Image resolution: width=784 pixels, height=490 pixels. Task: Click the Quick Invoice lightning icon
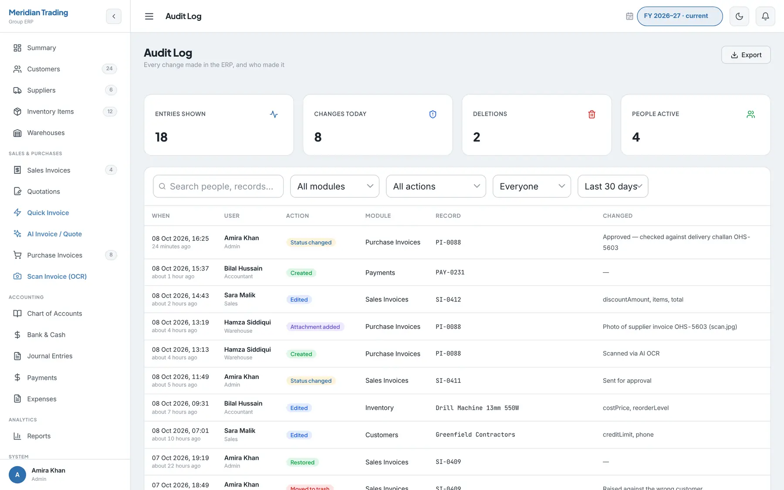[17, 213]
